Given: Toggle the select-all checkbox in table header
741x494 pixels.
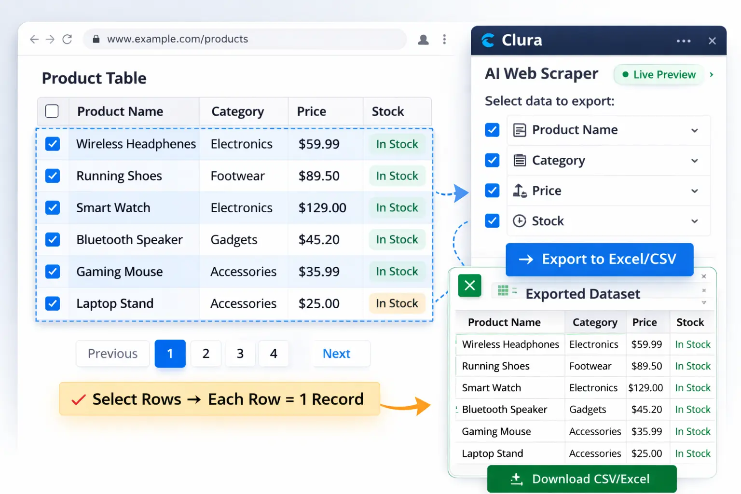Looking at the screenshot, I should point(52,111).
